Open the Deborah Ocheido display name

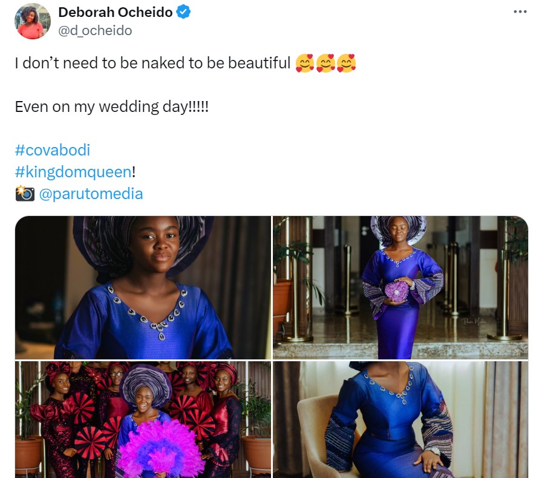point(116,13)
